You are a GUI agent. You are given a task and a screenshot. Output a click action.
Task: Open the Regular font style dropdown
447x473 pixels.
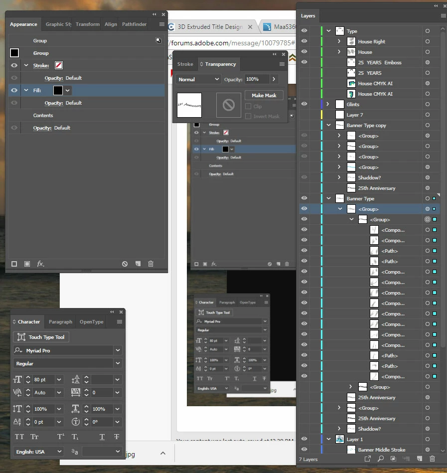point(118,363)
